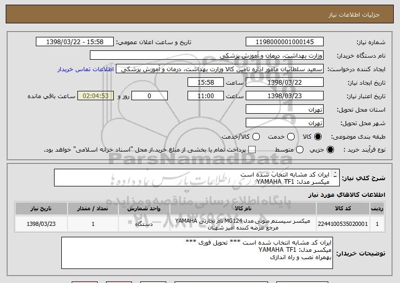Click جزئیات اطلاعات نیاز header title
This screenshot has width=400, height=283.
pyautogui.click(x=354, y=15)
